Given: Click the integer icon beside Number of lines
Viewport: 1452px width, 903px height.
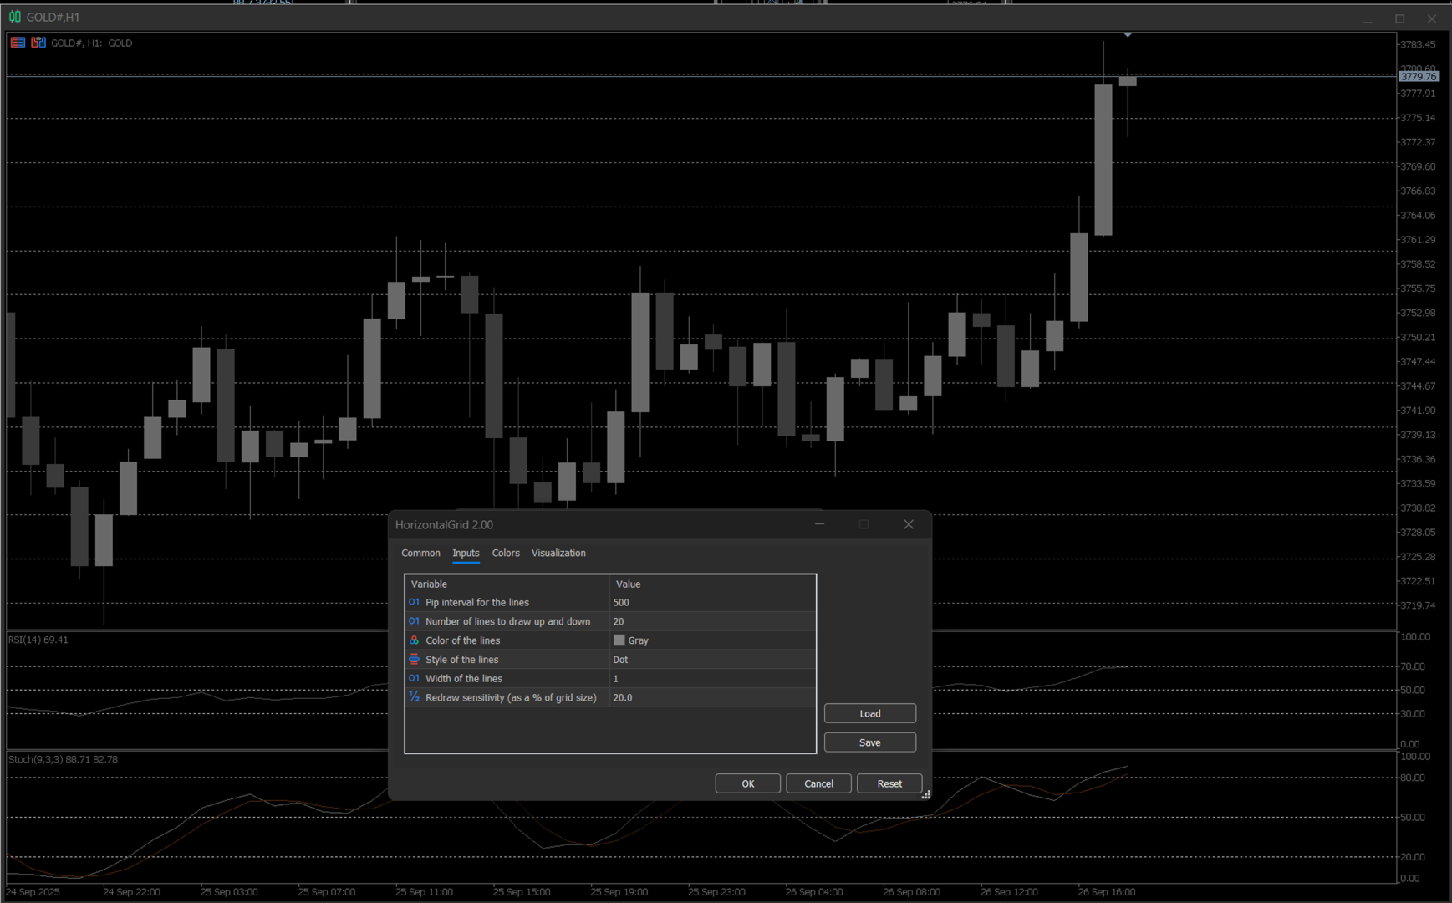Looking at the screenshot, I should [414, 621].
